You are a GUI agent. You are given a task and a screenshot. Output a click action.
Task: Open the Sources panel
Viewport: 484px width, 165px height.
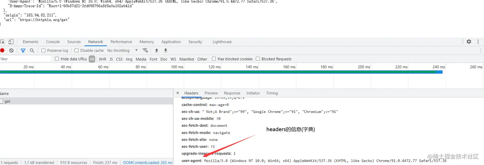pyautogui.click(x=74, y=42)
